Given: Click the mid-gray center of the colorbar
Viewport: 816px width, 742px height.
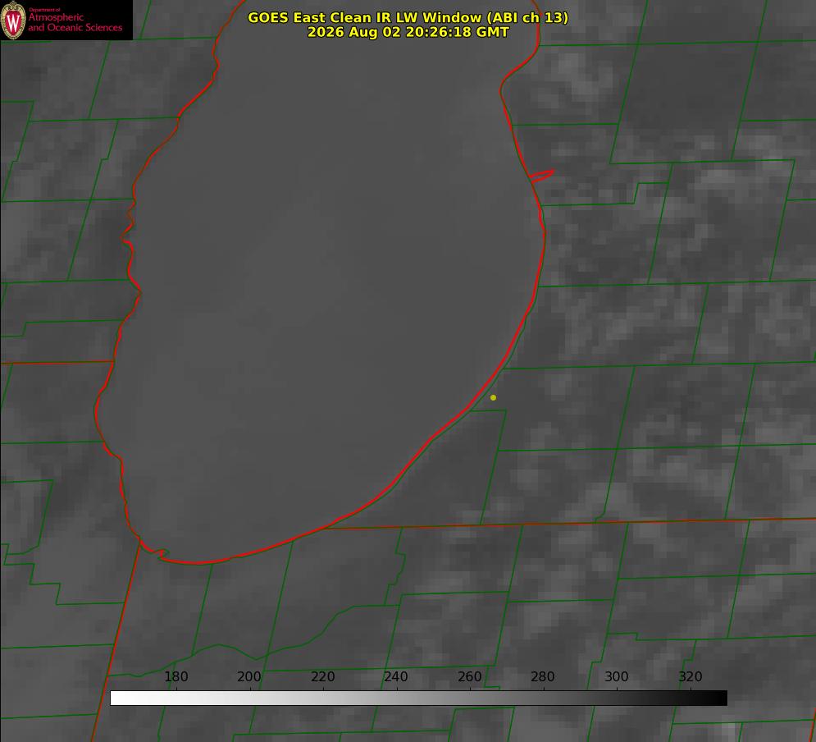Looking at the screenshot, I should [x=418, y=698].
